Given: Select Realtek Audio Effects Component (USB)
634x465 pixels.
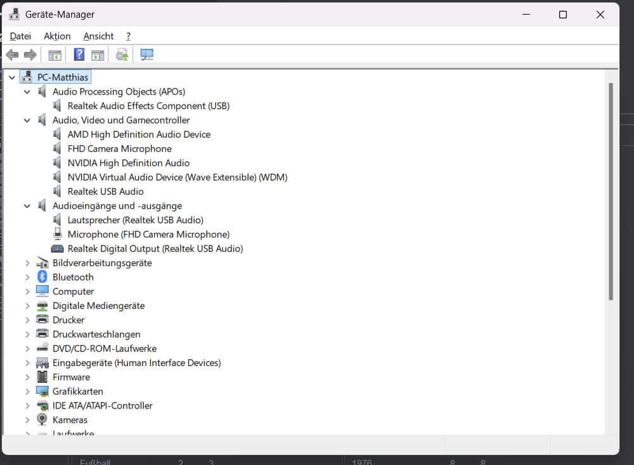Looking at the screenshot, I should pyautogui.click(x=148, y=106).
